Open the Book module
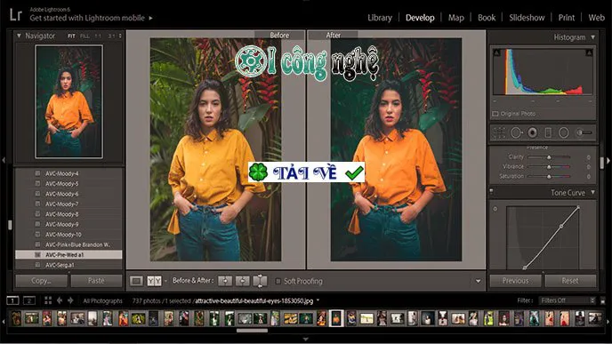Image resolution: width=612 pixels, height=344 pixels. [487, 18]
